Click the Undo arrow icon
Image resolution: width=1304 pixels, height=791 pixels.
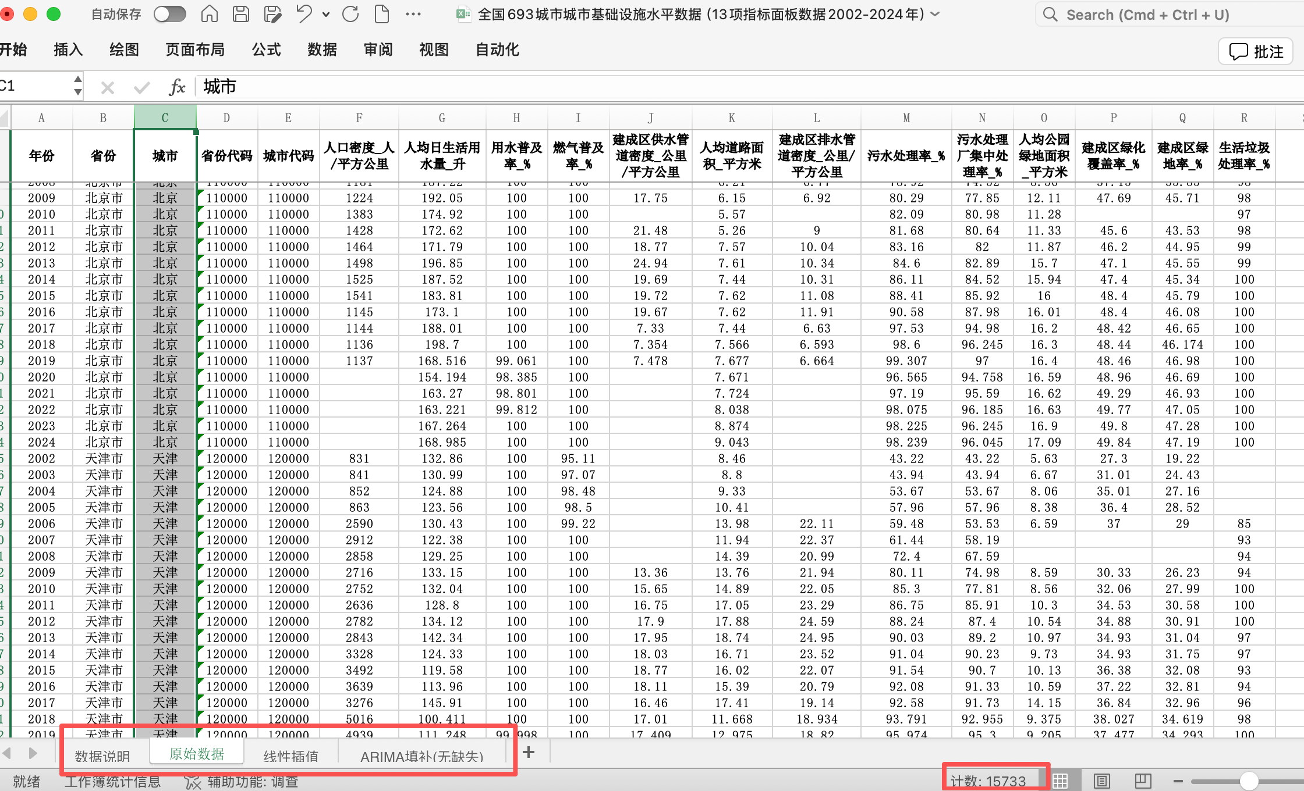click(304, 14)
